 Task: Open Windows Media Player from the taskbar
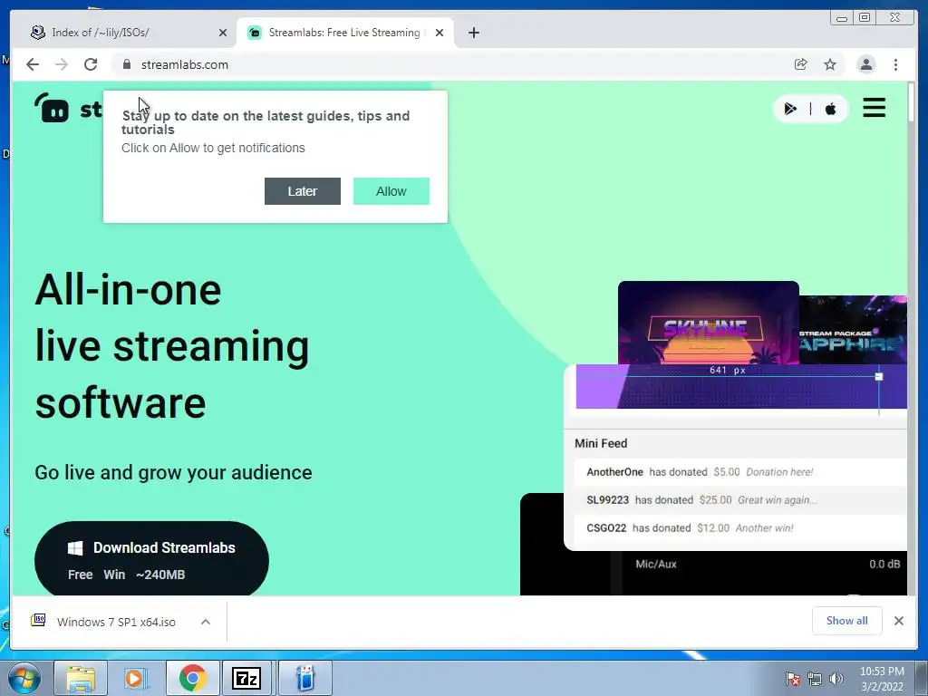(x=136, y=678)
